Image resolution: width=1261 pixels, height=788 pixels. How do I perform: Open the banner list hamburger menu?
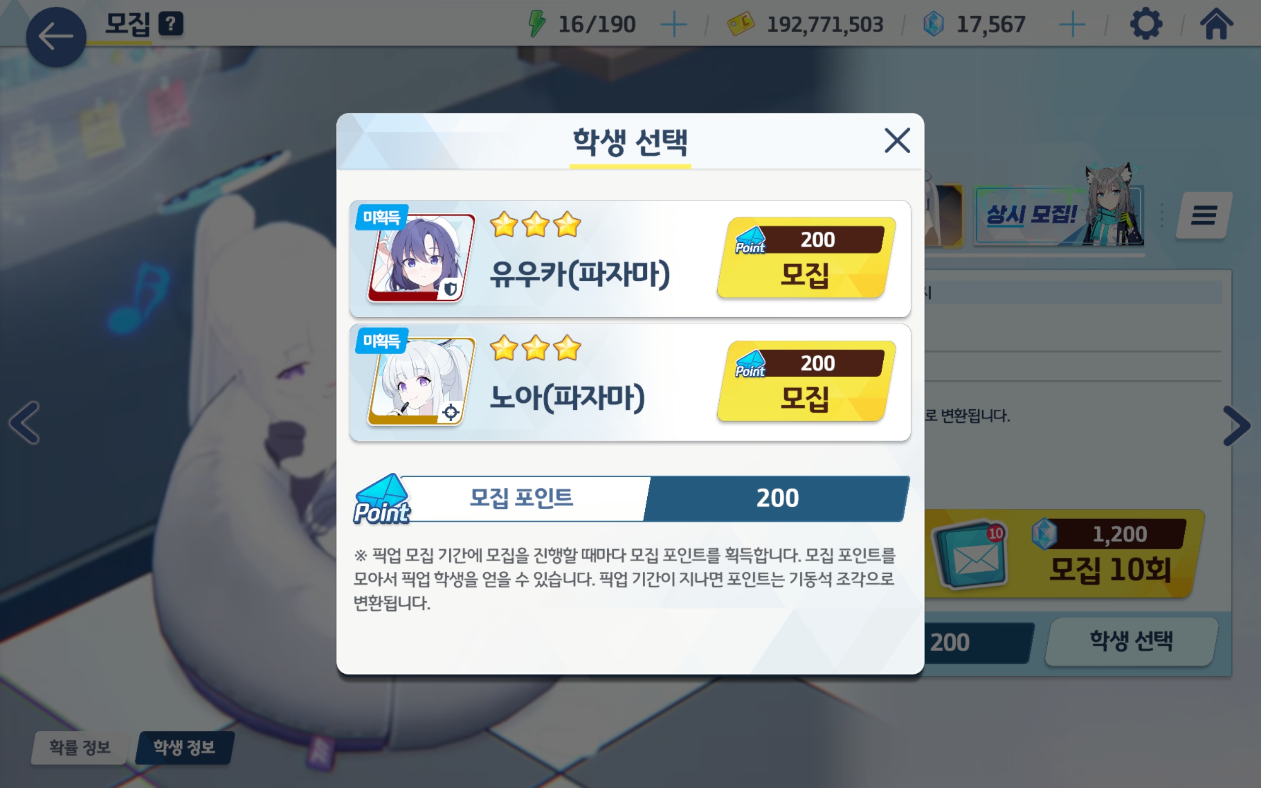point(1204,215)
